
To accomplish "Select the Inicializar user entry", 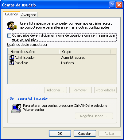I will [21, 63].
